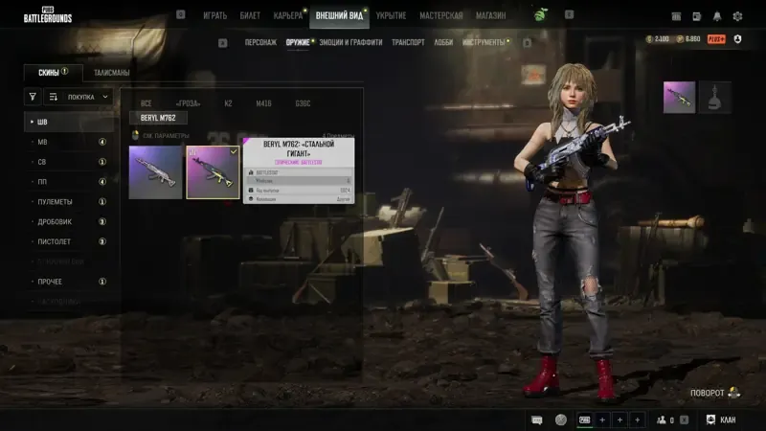Open settings gear icon
This screenshot has width=766, height=431.
click(737, 16)
